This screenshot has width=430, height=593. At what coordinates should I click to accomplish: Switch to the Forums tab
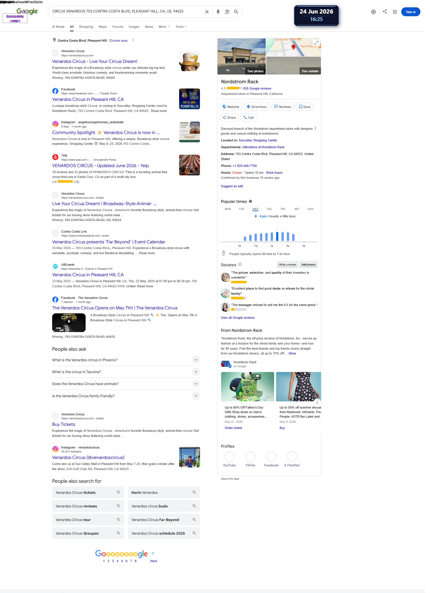[118, 27]
